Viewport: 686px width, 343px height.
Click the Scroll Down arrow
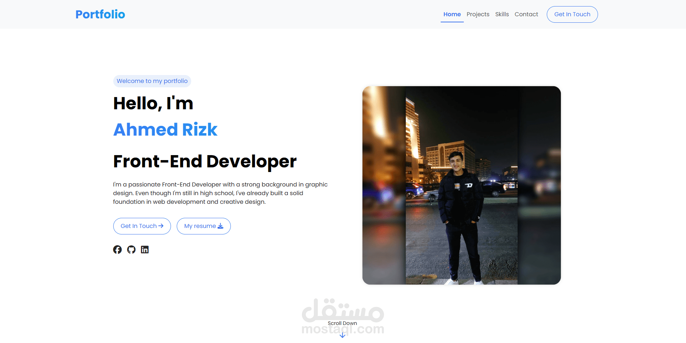click(342, 335)
